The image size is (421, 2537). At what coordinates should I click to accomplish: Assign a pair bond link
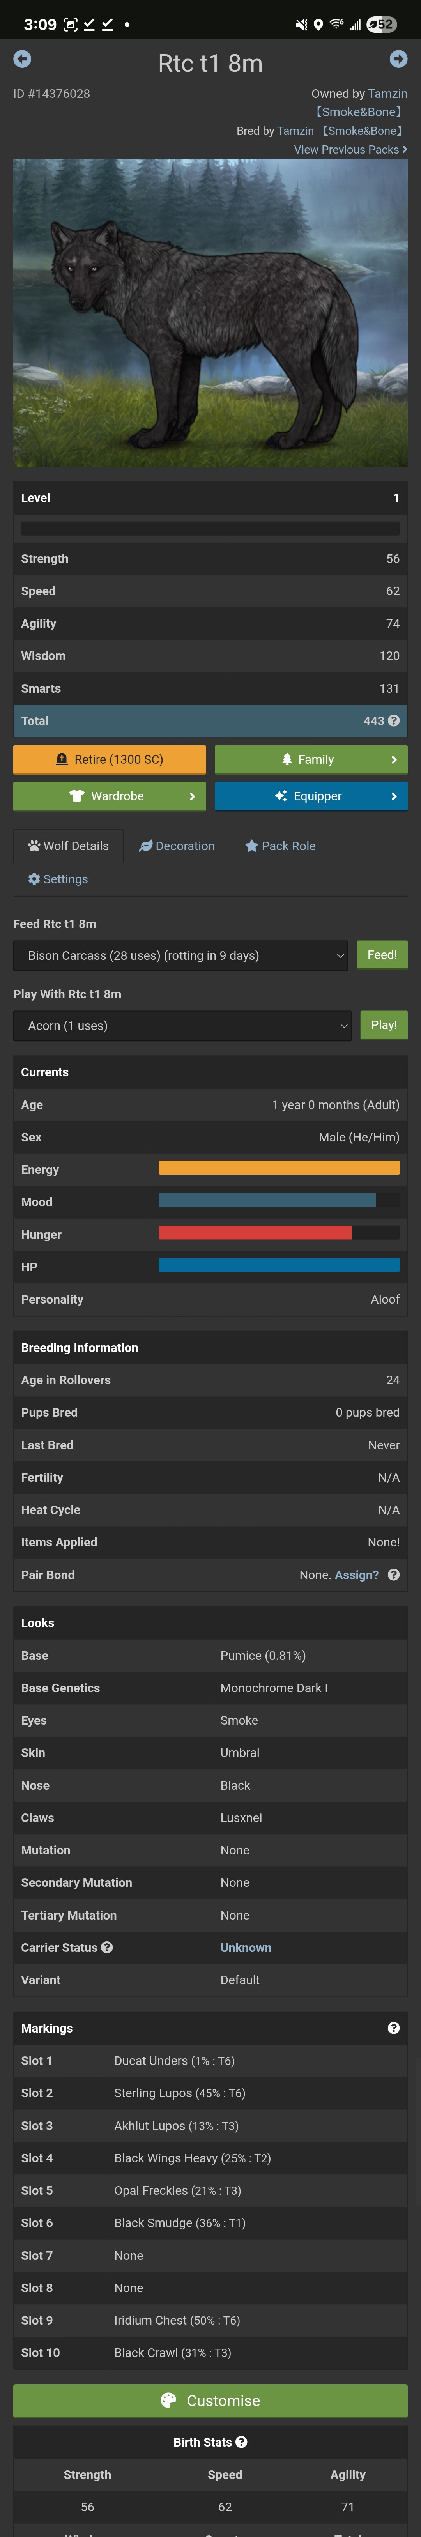coord(357,1575)
